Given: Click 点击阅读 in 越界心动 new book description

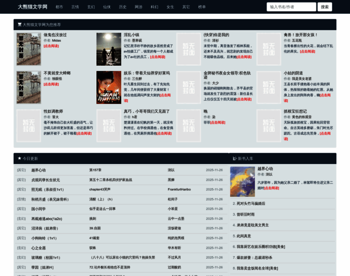Looking at the screenshot, I should 272,188.
